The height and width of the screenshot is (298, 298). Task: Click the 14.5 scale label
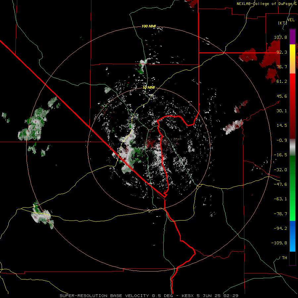click(x=282, y=125)
